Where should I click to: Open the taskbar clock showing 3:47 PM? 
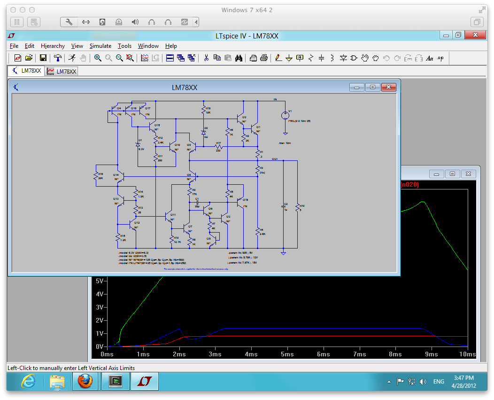[464, 382]
